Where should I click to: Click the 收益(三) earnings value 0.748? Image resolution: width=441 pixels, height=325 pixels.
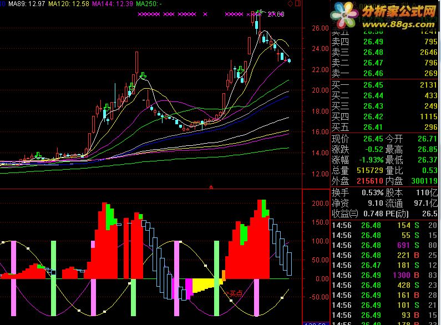pos(373,214)
